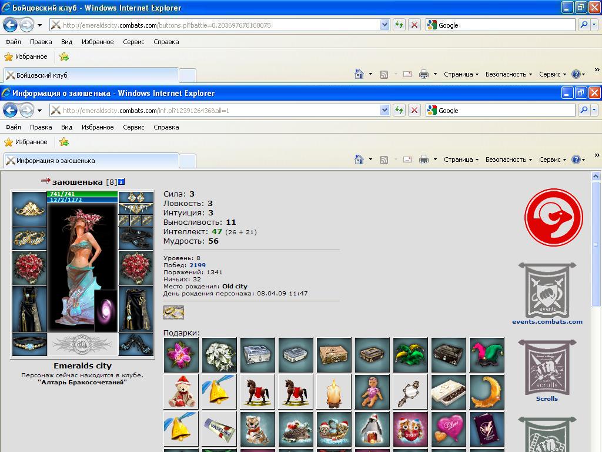Screen dimensions: 602x452
Task: Click the search magnifier button in front window
Action: (584, 111)
